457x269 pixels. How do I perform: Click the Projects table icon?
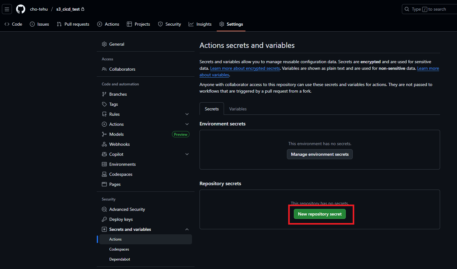[x=129, y=24]
